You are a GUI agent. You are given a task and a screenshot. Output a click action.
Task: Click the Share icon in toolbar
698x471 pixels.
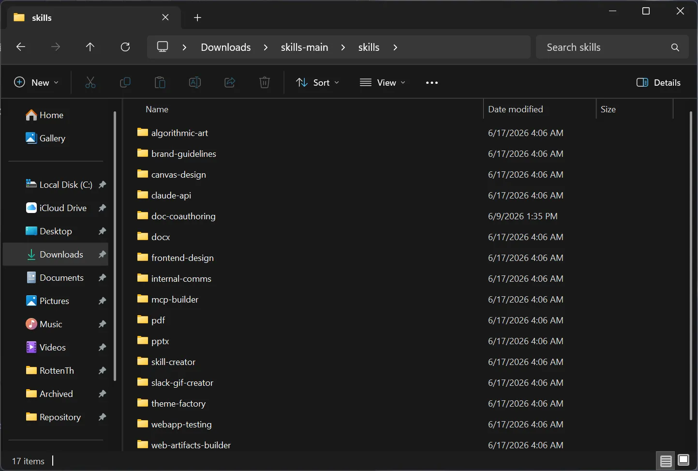tap(230, 82)
